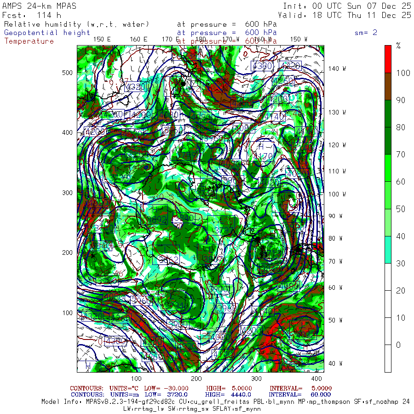Click the '70 W' label beside the map
414x414 pixels.
click(335, 261)
